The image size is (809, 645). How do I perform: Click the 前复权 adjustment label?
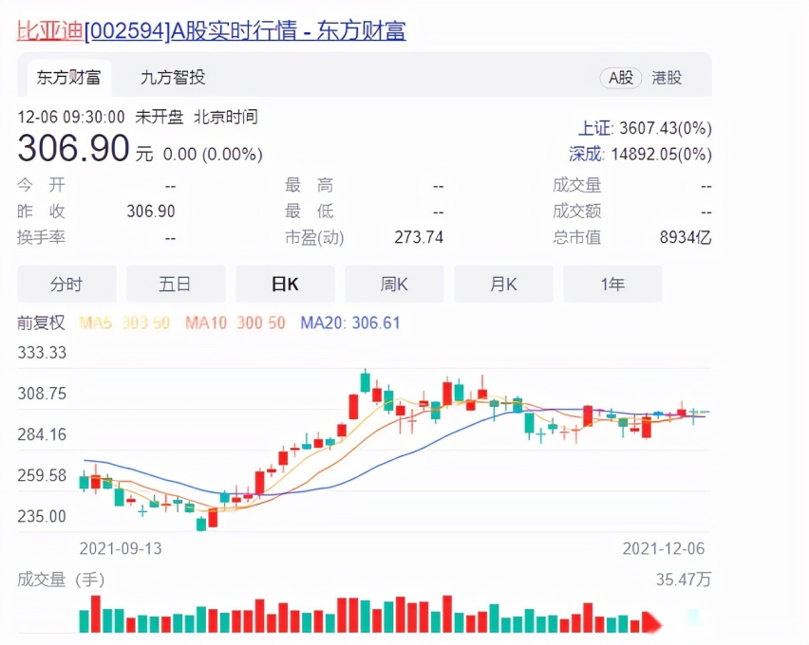41,322
